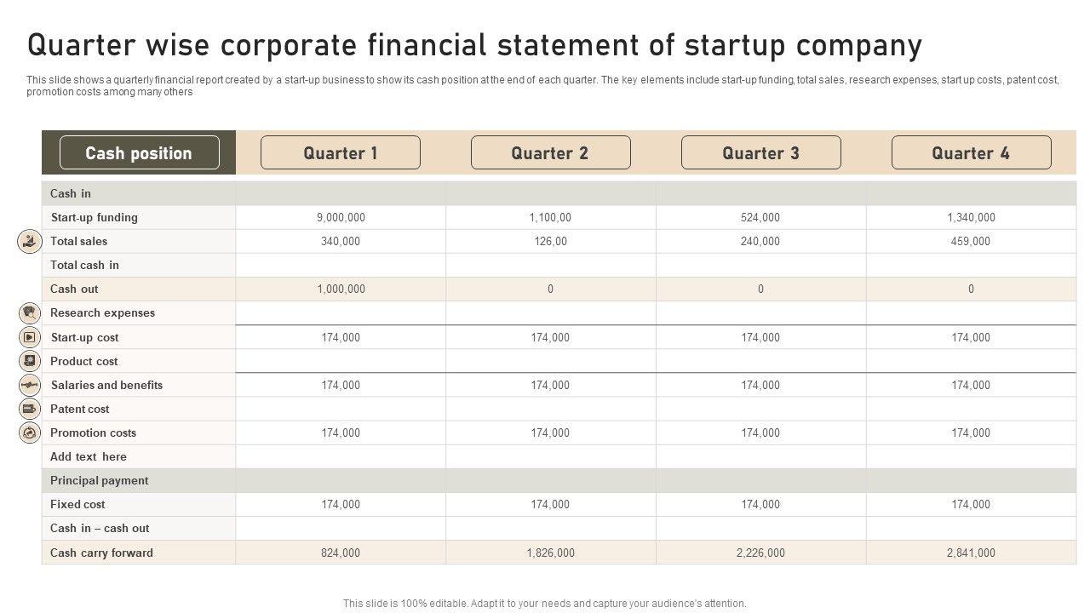Select the Cash position header box
The height and width of the screenshot is (613, 1090).
139,153
